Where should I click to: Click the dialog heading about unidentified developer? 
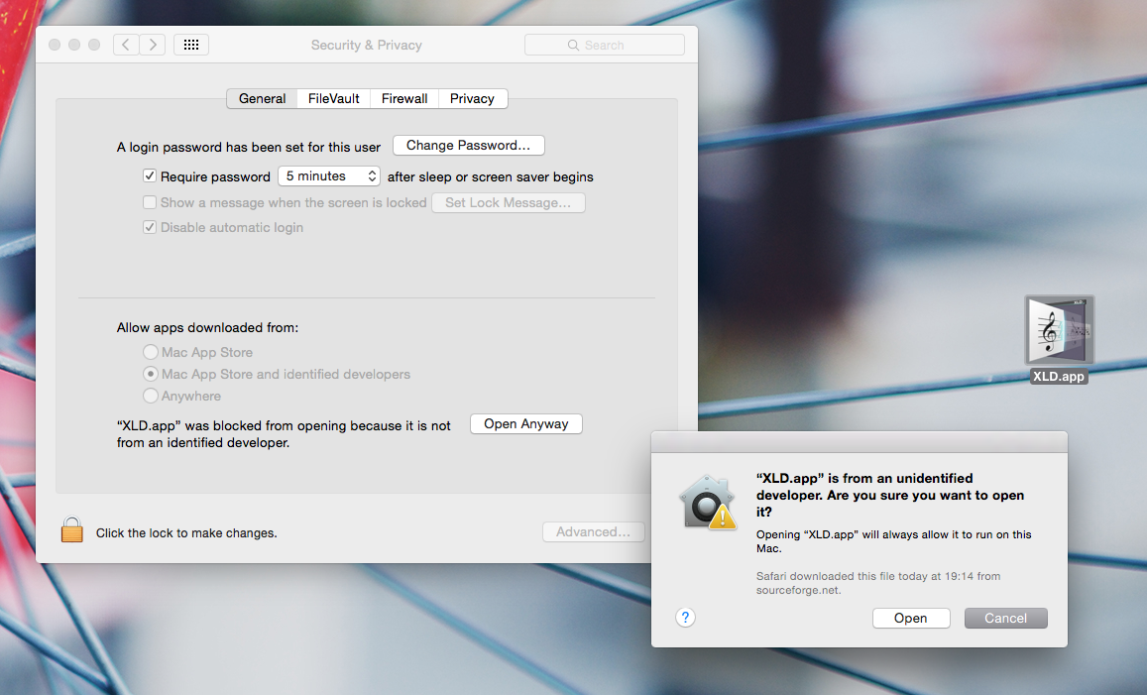pos(890,496)
